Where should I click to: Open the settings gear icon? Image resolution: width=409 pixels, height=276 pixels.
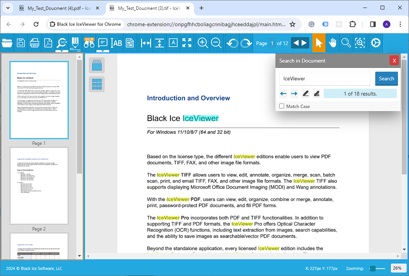376,43
